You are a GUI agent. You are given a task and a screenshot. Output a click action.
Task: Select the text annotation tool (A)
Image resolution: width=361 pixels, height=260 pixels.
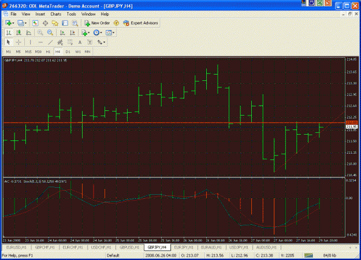pos(80,42)
